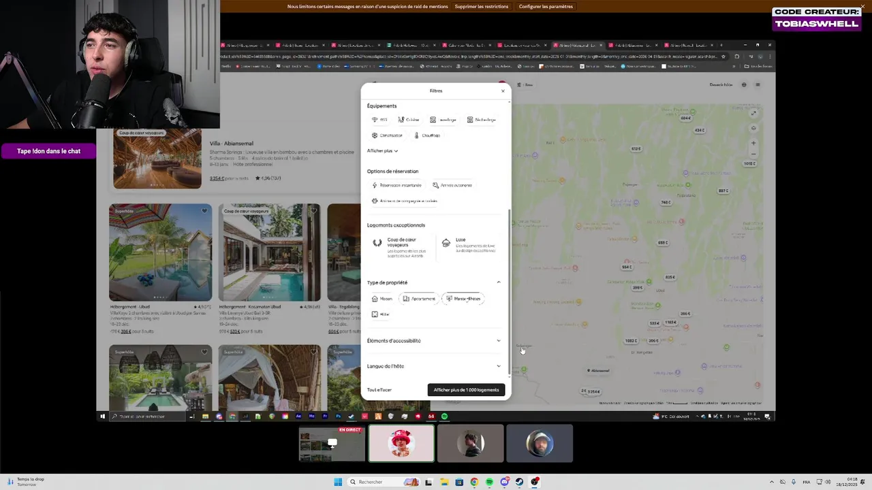
Task: Expand the Langue de l'hôte section
Action: click(x=499, y=366)
